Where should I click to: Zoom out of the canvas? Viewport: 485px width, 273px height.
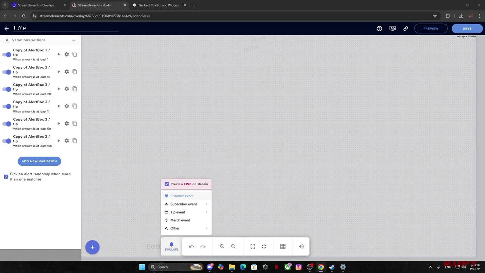point(233,246)
